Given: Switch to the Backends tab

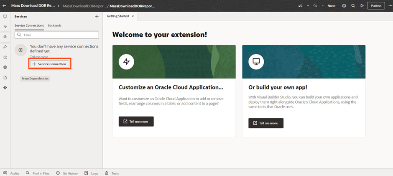Looking at the screenshot, I should click(54, 25).
